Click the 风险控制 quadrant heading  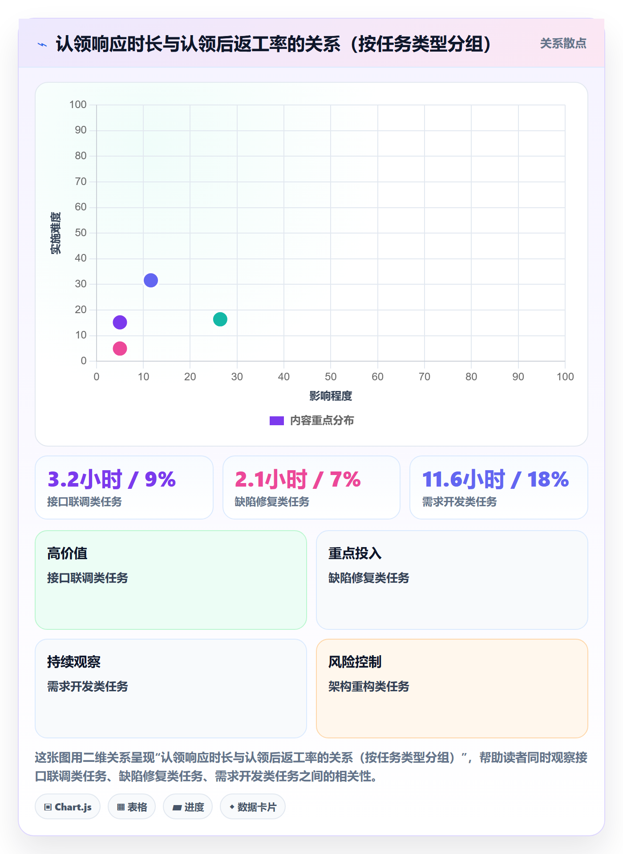[355, 662]
